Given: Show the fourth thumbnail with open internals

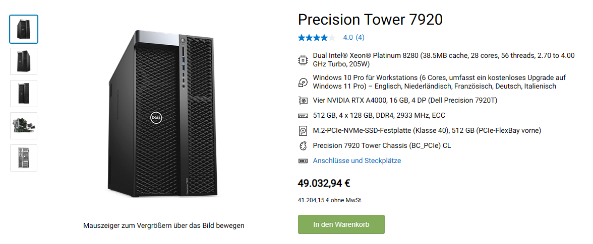Looking at the screenshot, I should click(24, 126).
